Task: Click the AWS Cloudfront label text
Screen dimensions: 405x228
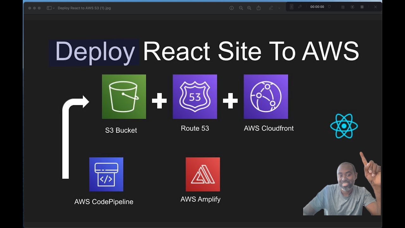Action: pyautogui.click(x=269, y=128)
